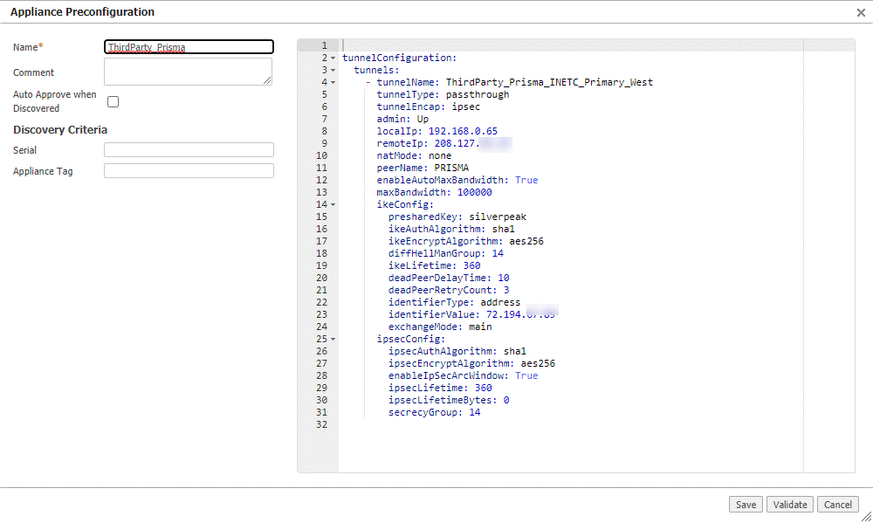873x523 pixels.
Task: Collapse the tunnelConfiguration fold arrow
Action: 333,58
